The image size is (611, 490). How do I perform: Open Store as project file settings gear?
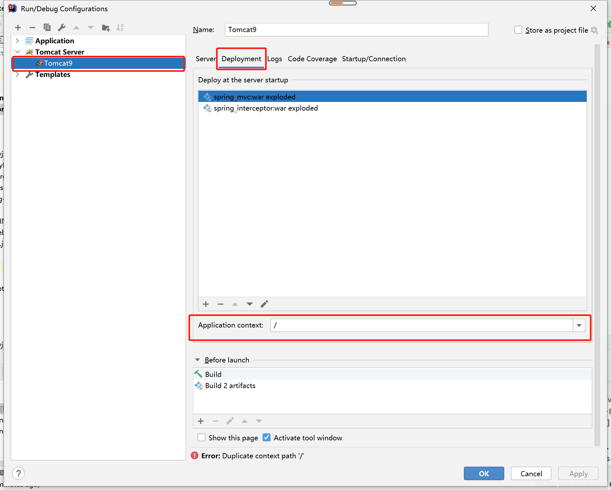[594, 30]
